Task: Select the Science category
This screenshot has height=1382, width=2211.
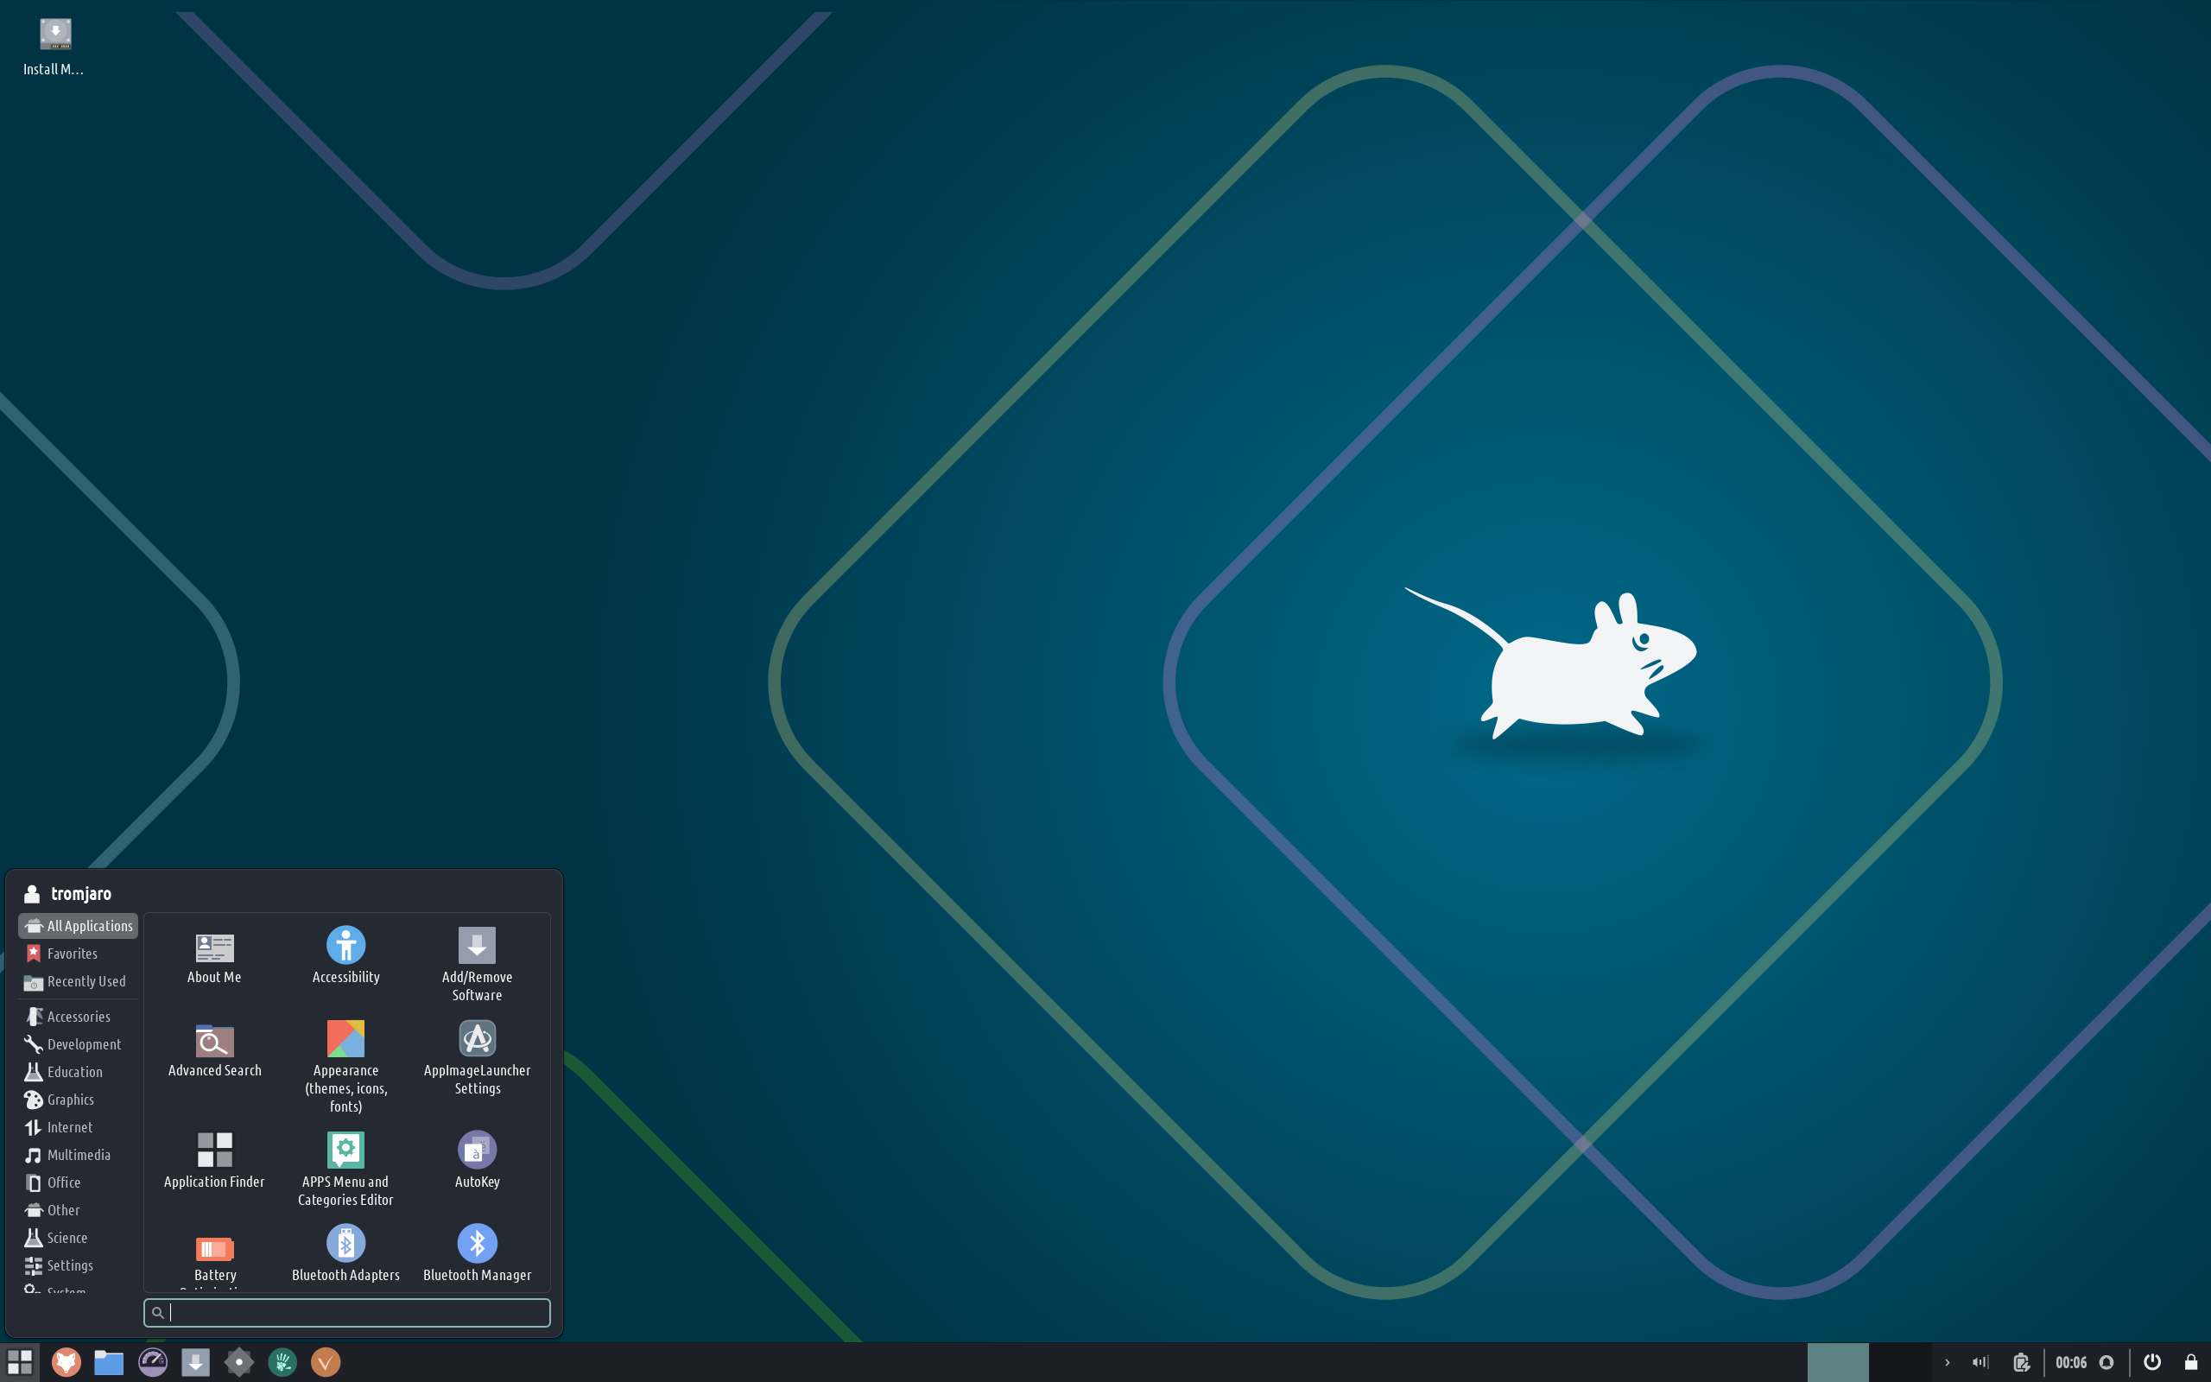Action: tap(79, 1238)
